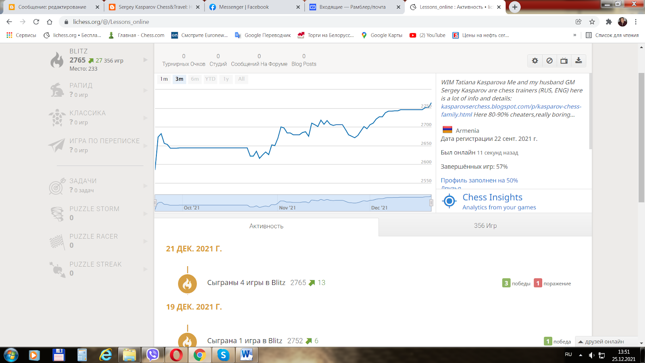Open Viber from the taskbar
This screenshot has width=645, height=363.
pyautogui.click(x=153, y=355)
